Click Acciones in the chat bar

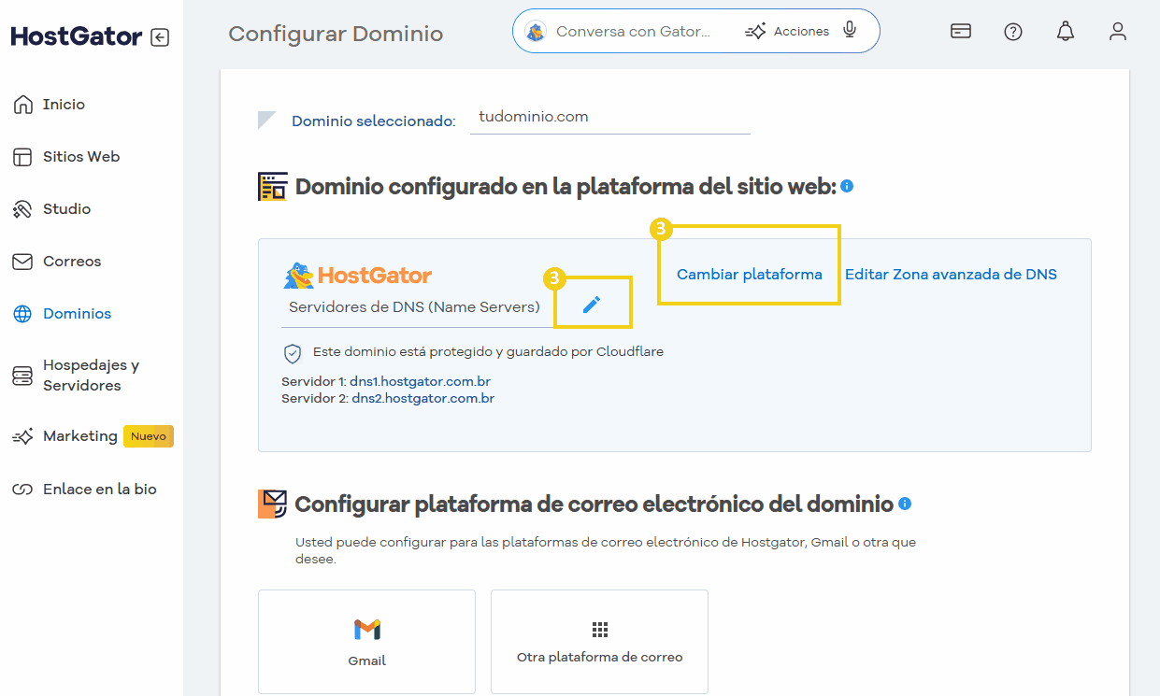[x=788, y=32]
